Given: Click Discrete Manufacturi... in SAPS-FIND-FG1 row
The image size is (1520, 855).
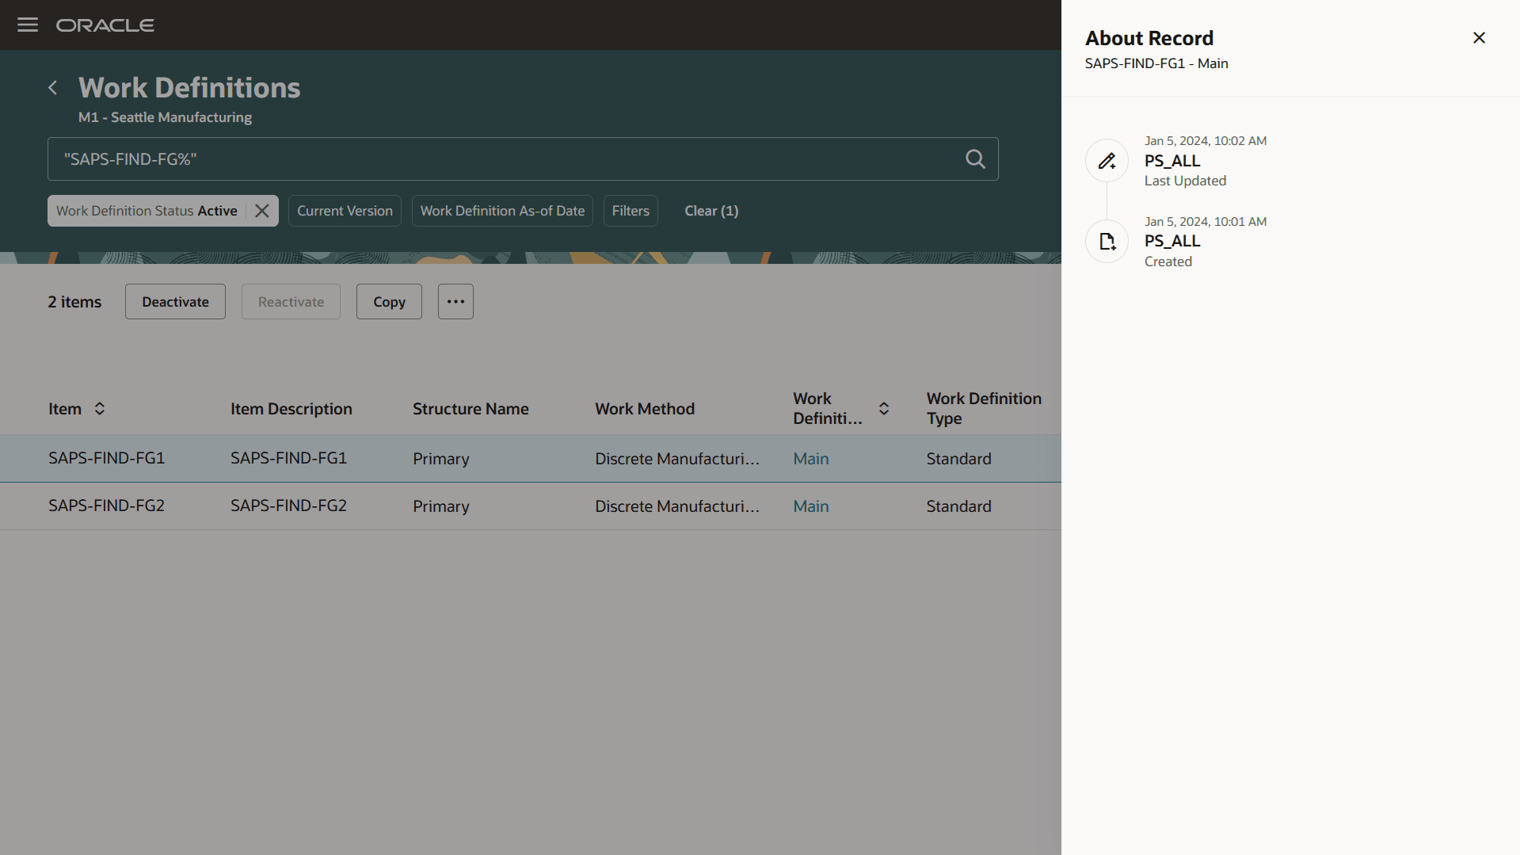Looking at the screenshot, I should [x=677, y=459].
